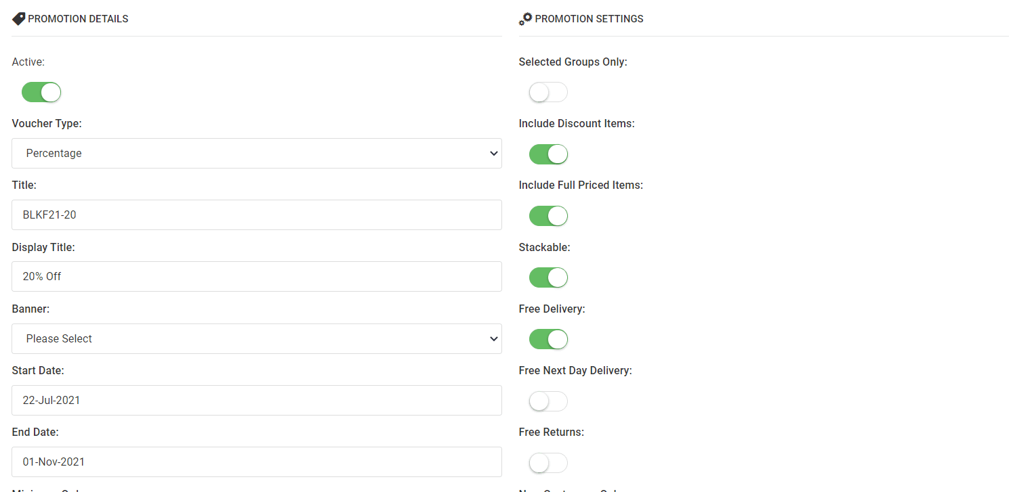Turn on the Free Returns toggle
The width and height of the screenshot is (1011, 492).
click(548, 463)
